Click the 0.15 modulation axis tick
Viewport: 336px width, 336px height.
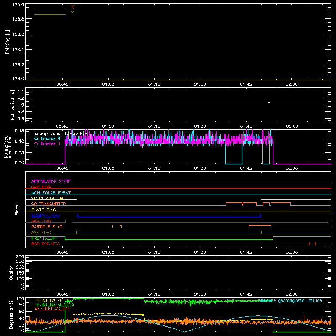pos(19,131)
